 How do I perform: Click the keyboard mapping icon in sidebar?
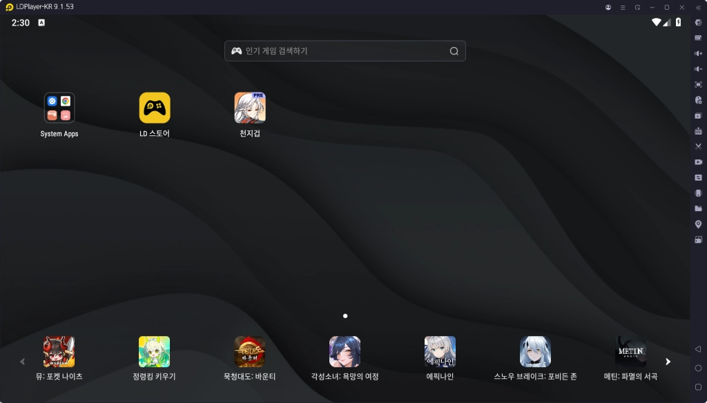(x=698, y=38)
